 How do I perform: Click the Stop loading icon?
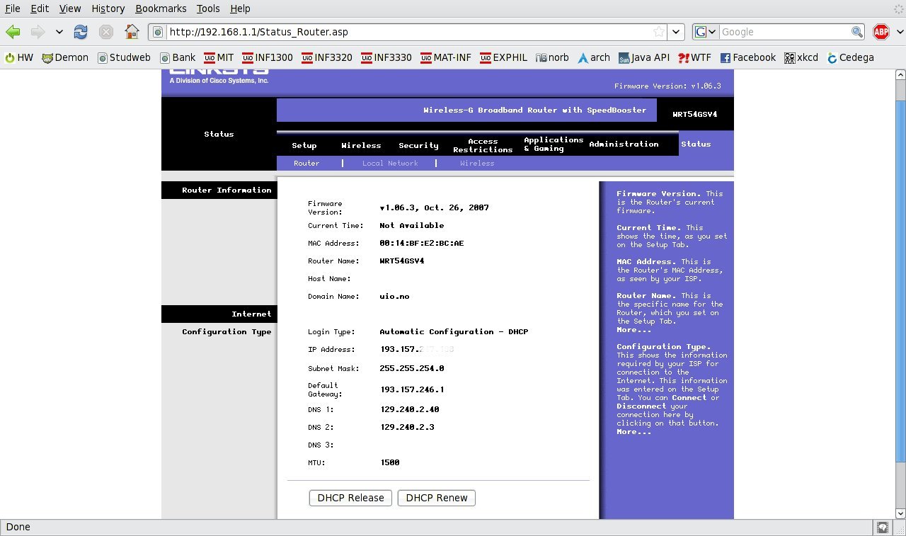106,32
